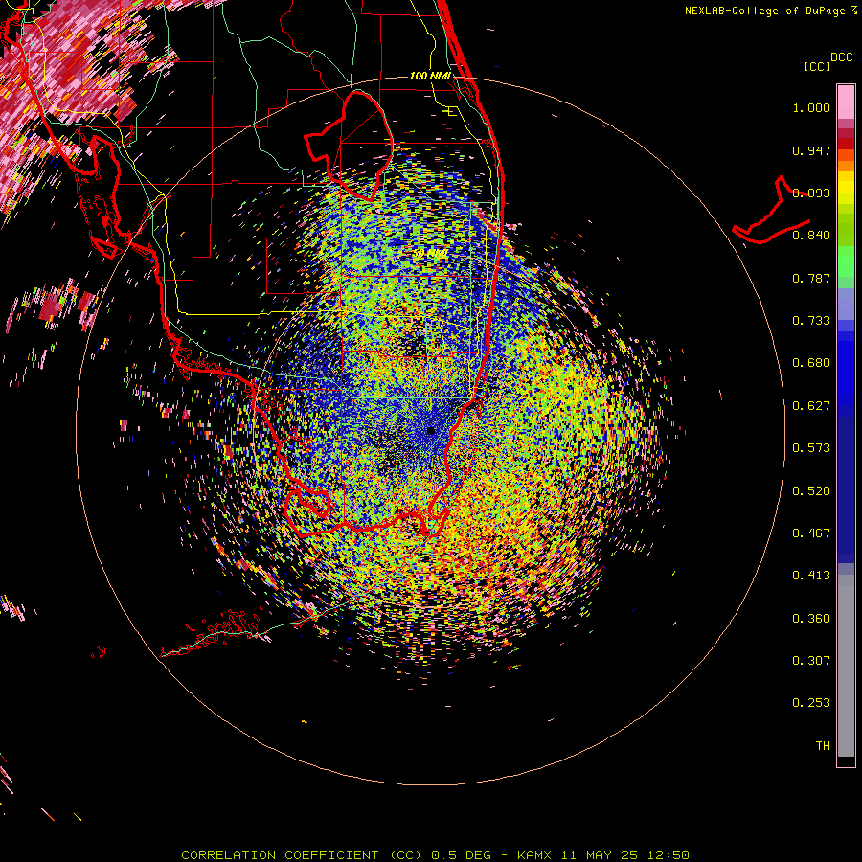Screen dimensions: 862x862
Task: Select the DCC label above the color scale
Action: 841,57
